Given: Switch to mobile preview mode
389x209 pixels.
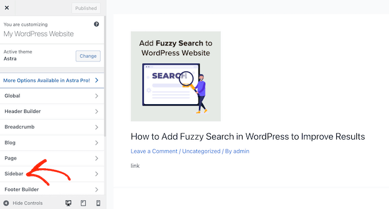Looking at the screenshot, I should (98, 203).
